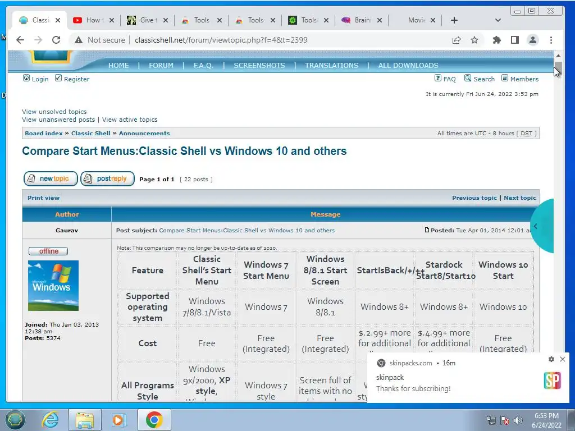575x431 pixels.
Task: Open notification settings gear icon
Action: tap(551, 359)
